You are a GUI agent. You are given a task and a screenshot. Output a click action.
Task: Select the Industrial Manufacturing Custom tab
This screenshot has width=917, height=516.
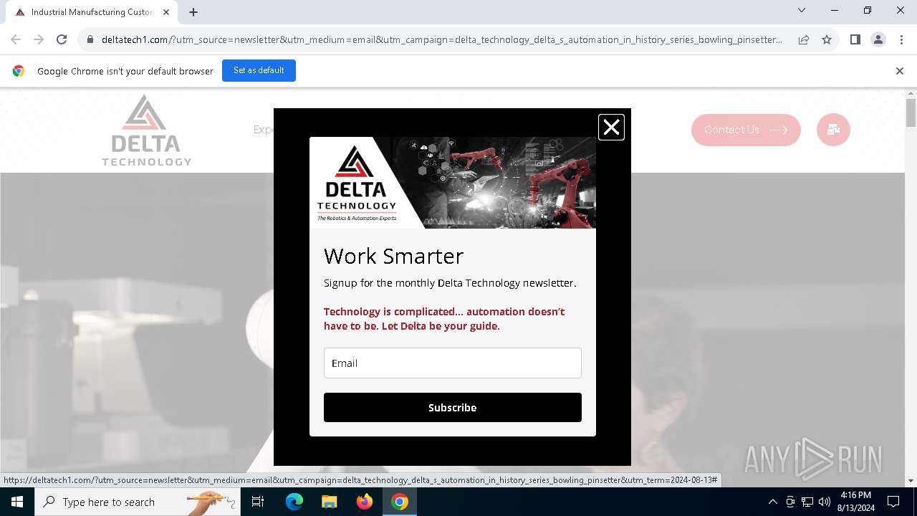[x=91, y=12]
